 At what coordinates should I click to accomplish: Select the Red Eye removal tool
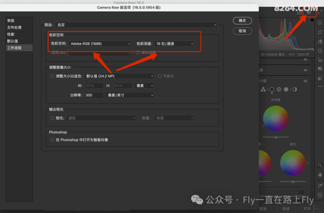pos(320,60)
